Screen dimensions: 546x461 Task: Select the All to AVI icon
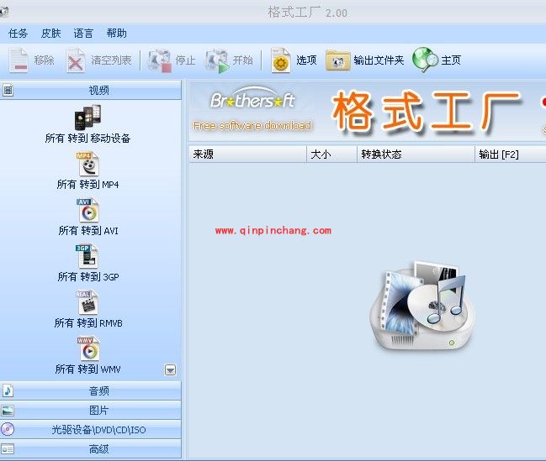(87, 210)
